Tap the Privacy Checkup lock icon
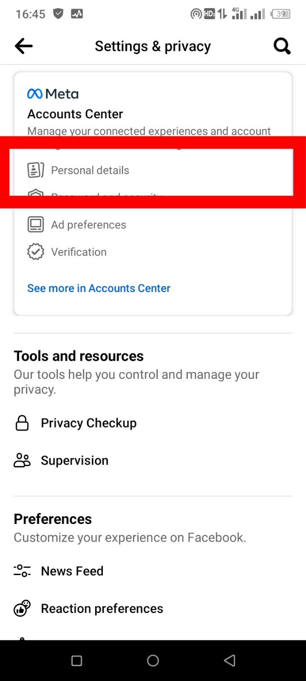 point(22,423)
